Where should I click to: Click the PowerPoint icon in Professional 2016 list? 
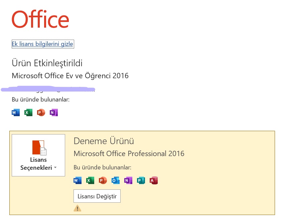pos(103,180)
